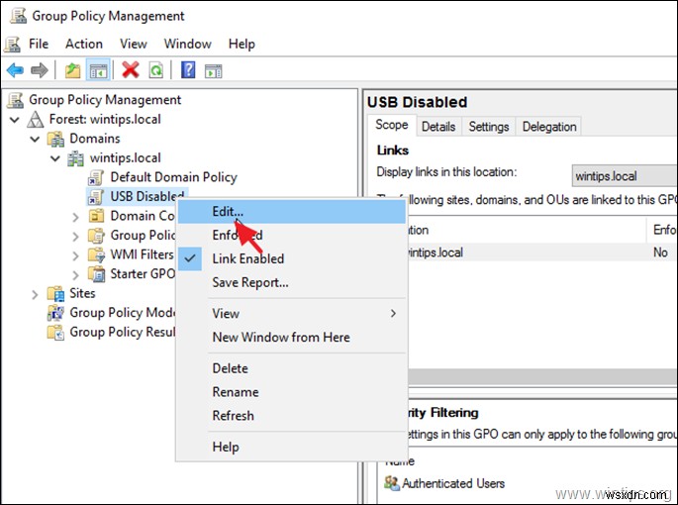The height and width of the screenshot is (505, 678).
Task: Open the Action menu
Action: (84, 45)
